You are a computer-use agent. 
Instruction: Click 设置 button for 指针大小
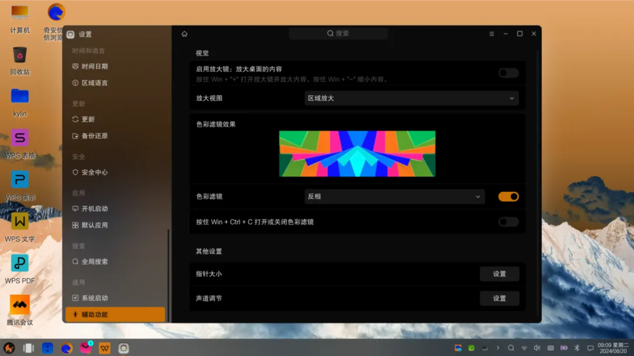click(500, 274)
